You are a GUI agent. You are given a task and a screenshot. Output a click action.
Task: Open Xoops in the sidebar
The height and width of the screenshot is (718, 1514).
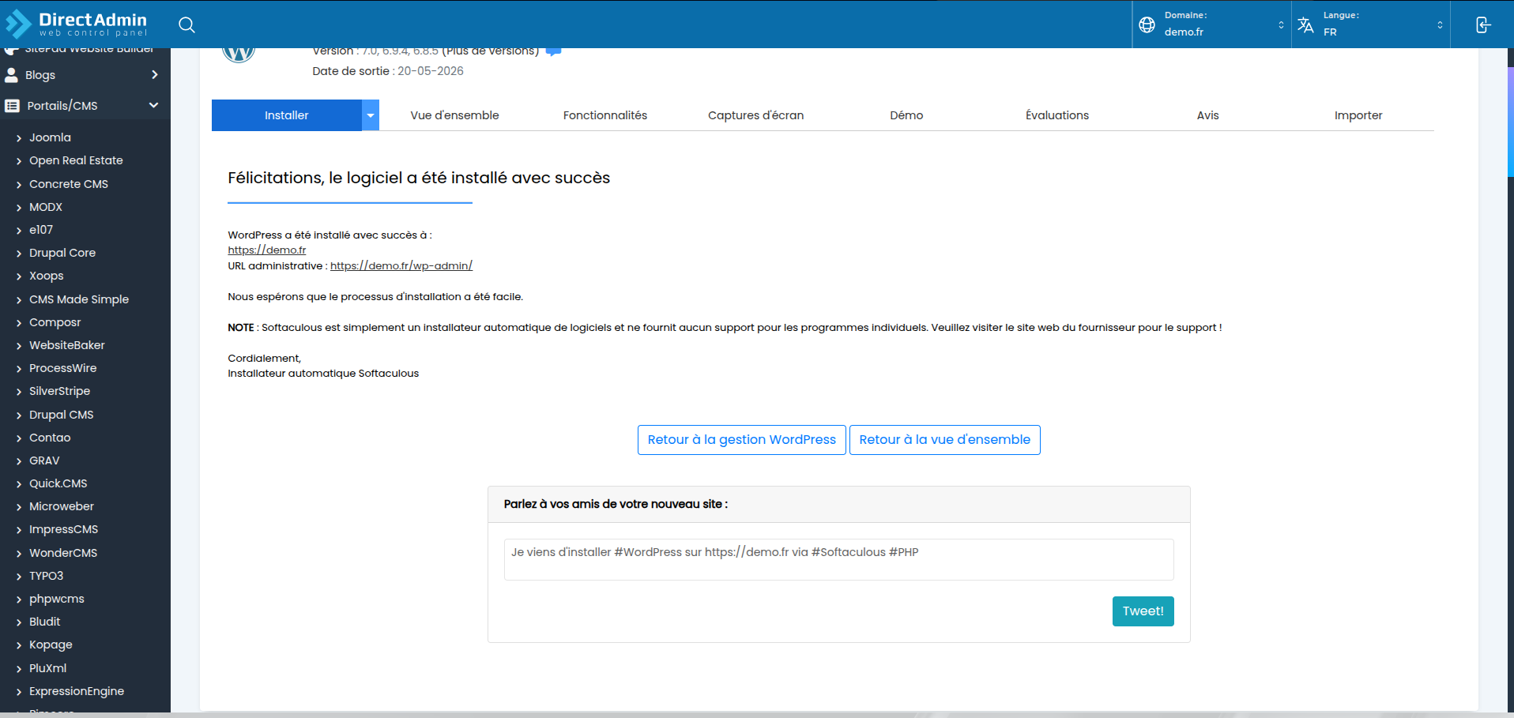(x=47, y=276)
